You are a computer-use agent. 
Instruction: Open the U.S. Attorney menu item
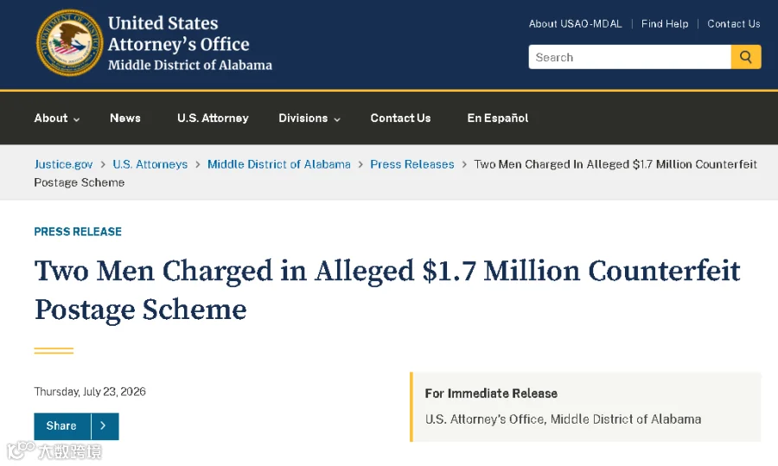[213, 118]
